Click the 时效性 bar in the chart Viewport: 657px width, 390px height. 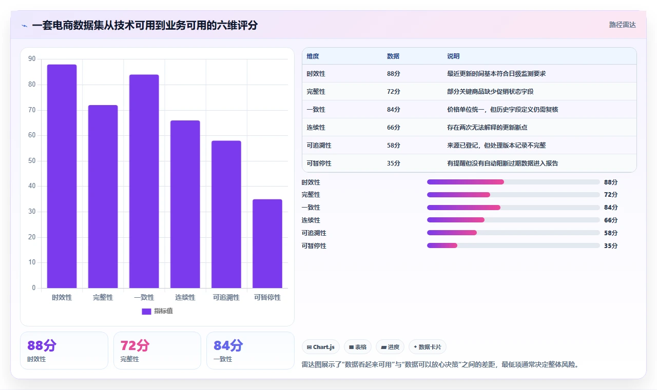pyautogui.click(x=62, y=176)
